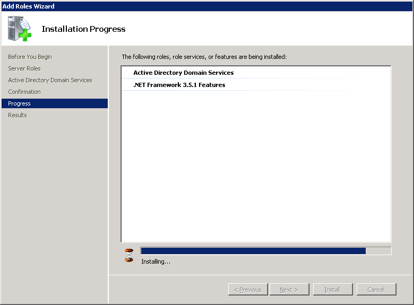Click the Installation Progress heading
Screen dimensions: 414x305
click(83, 29)
